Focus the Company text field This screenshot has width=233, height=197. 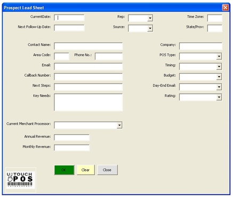pyautogui.click(x=200, y=46)
